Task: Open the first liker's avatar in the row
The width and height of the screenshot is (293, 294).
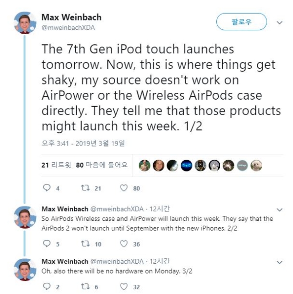Action: click(x=145, y=166)
